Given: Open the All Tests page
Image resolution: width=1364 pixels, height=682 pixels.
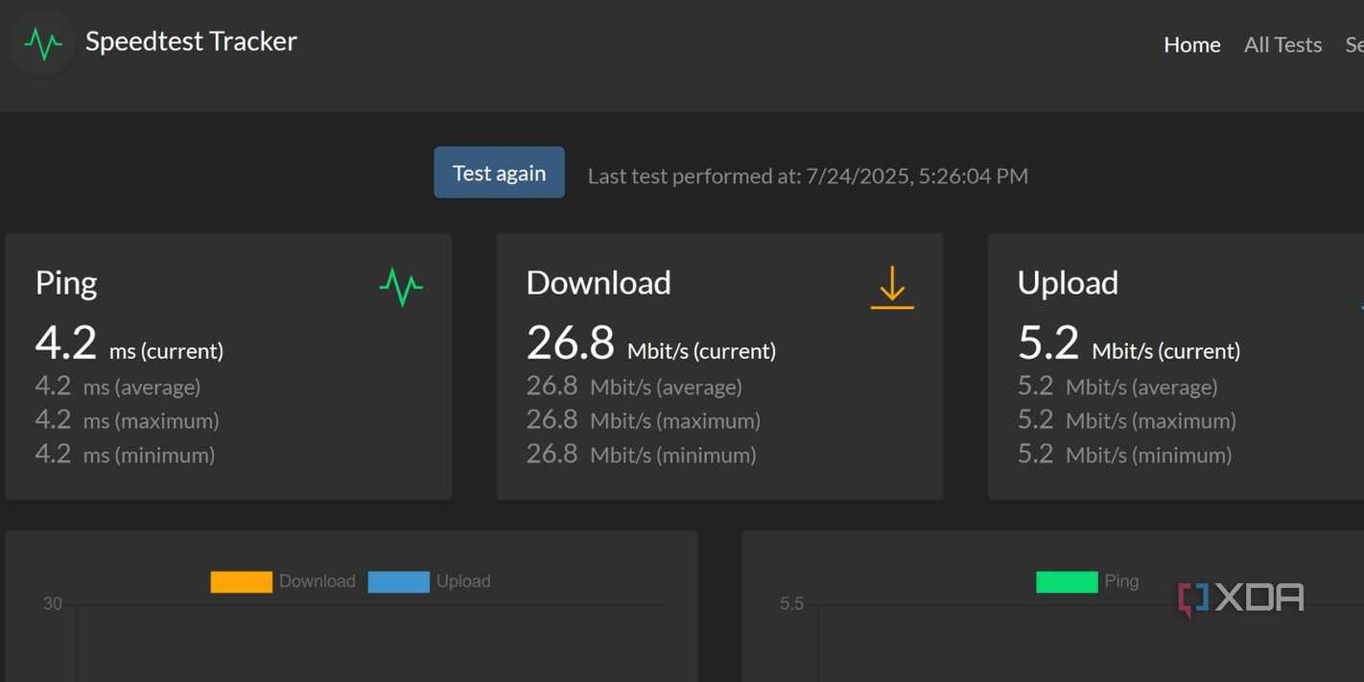Looking at the screenshot, I should click(1282, 44).
